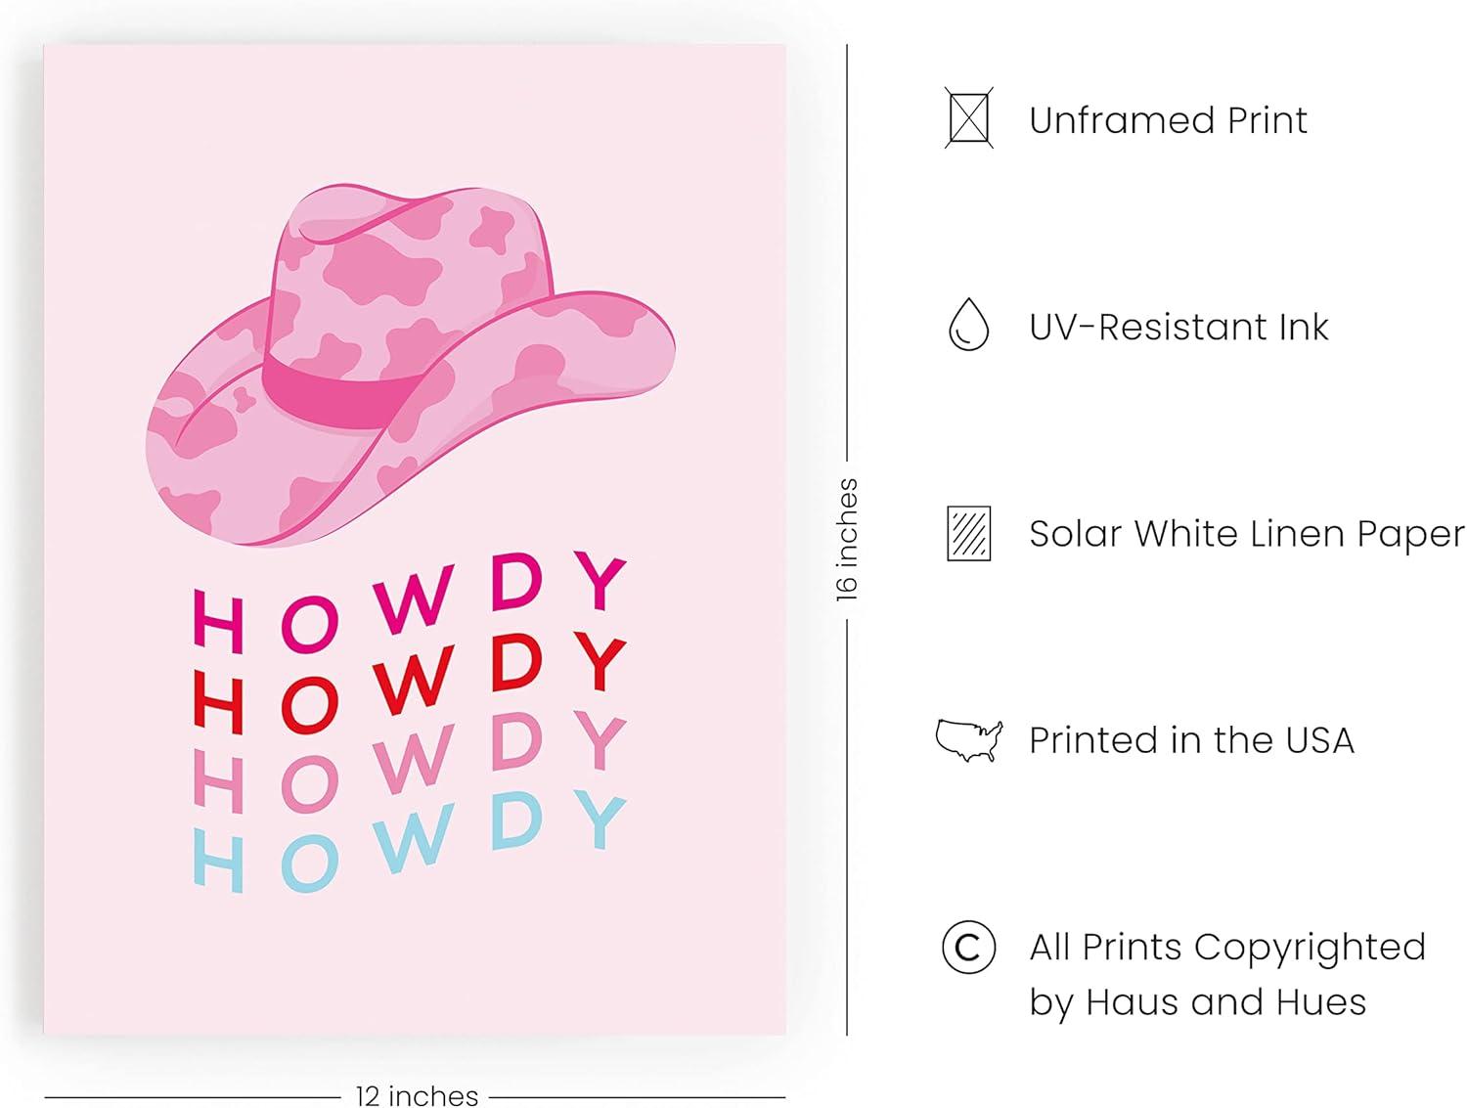This screenshot has height=1108, width=1467.
Task: Click the light pink HOWDY text line
Action: [x=409, y=764]
